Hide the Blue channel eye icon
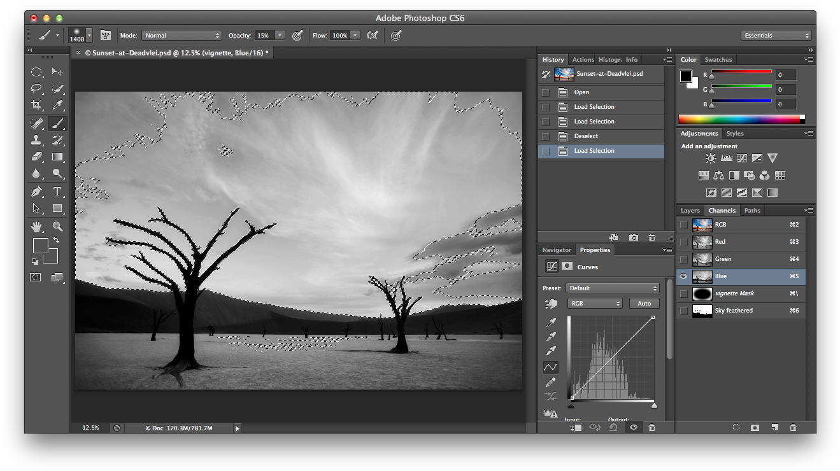 point(683,276)
